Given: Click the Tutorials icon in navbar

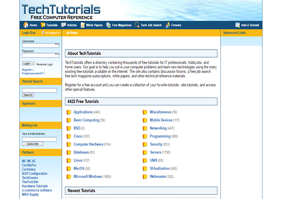Looking at the screenshot, I should click(43, 25).
